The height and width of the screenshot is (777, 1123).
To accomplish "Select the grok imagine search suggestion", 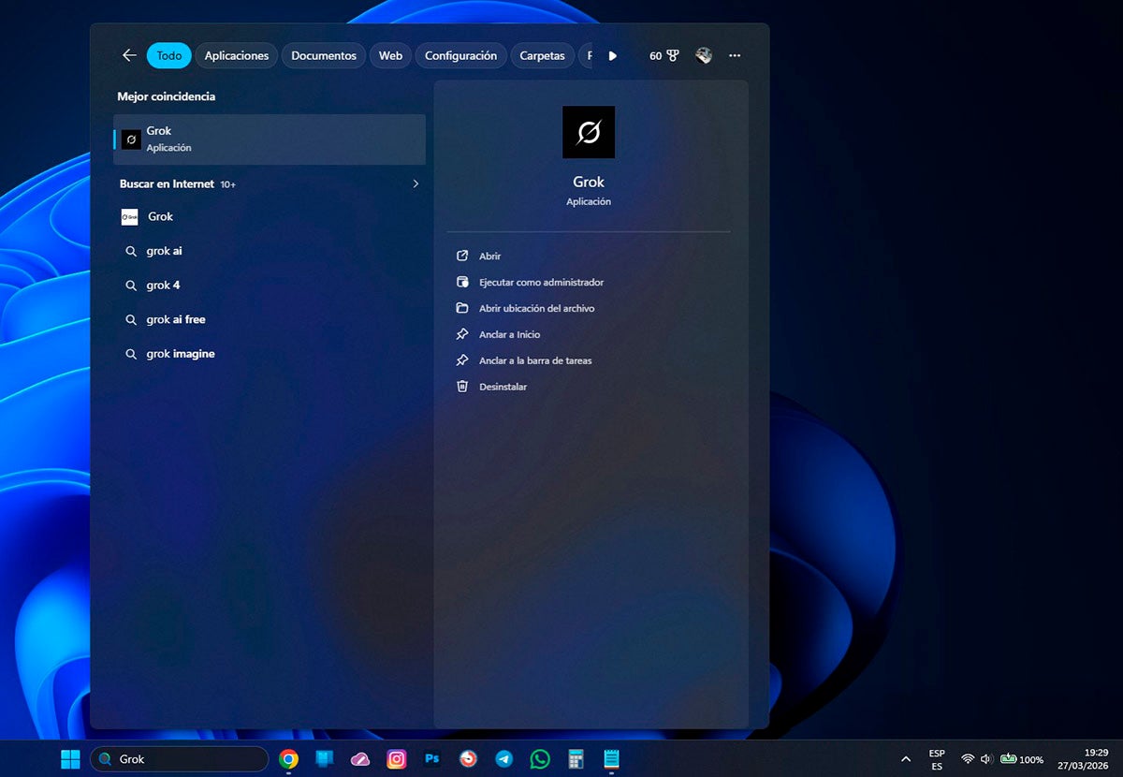I will pyautogui.click(x=181, y=354).
